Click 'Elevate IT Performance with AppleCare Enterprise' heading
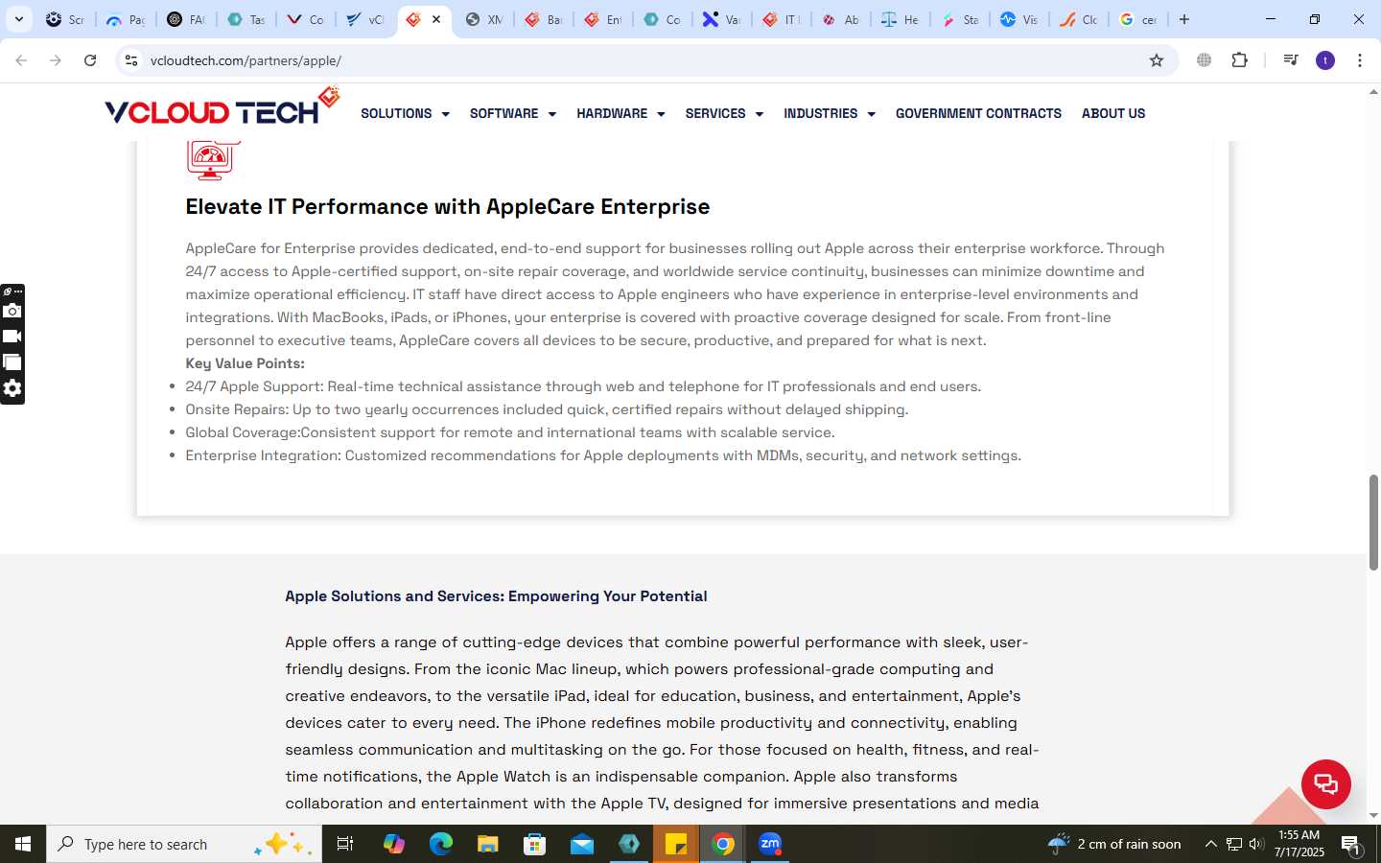The width and height of the screenshot is (1381, 863). click(448, 206)
